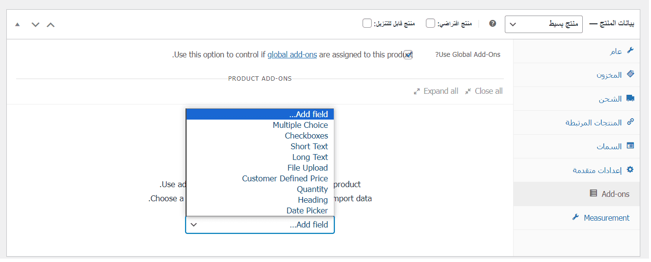Enable the downloadable product checkbox
The height and width of the screenshot is (262, 651).
pyautogui.click(x=367, y=23)
